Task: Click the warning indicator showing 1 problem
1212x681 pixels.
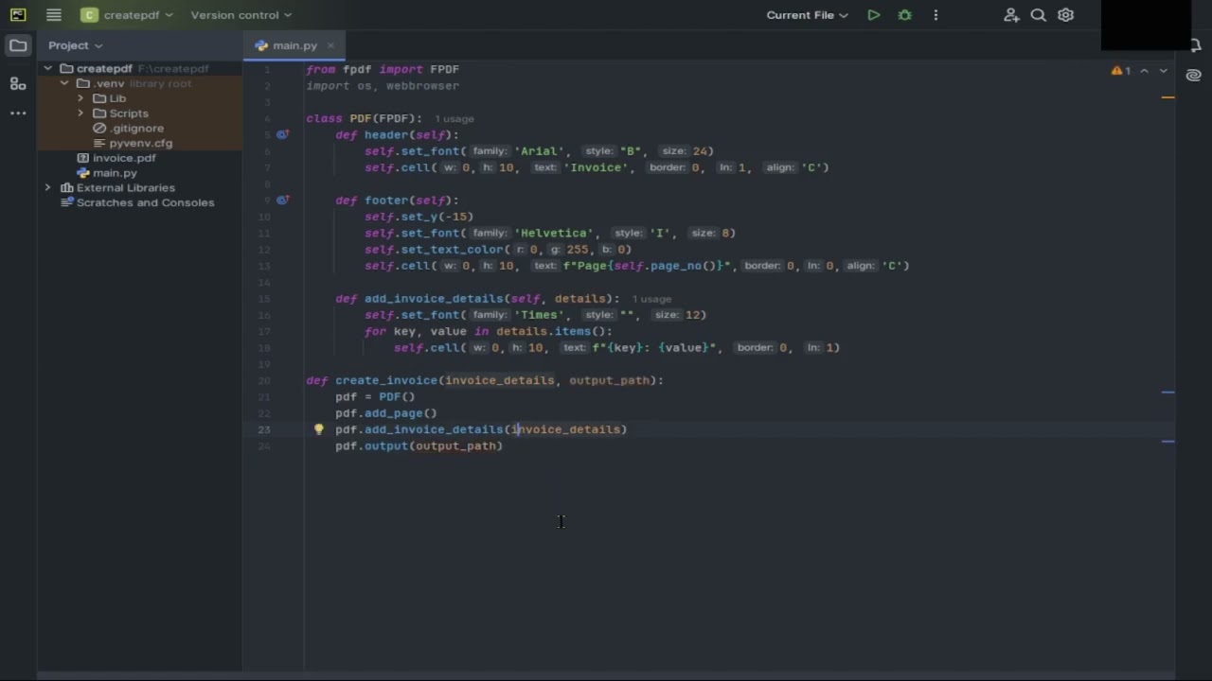Action: click(1121, 71)
